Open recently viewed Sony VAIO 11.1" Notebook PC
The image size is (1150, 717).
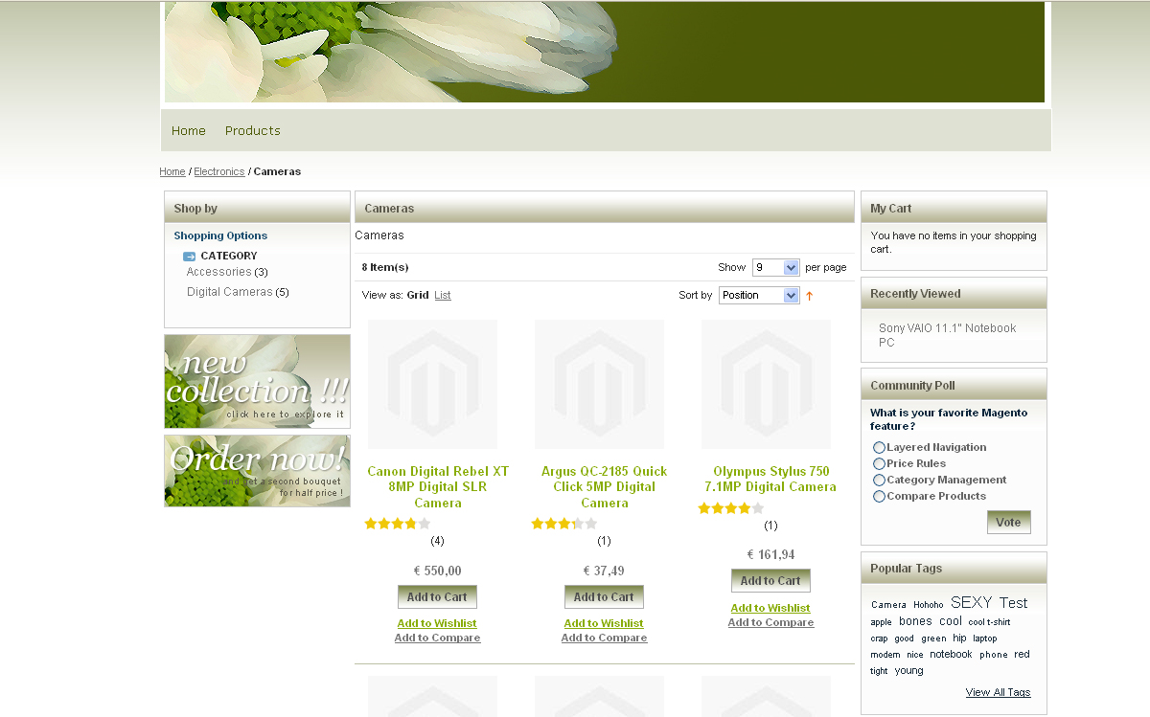947,335
